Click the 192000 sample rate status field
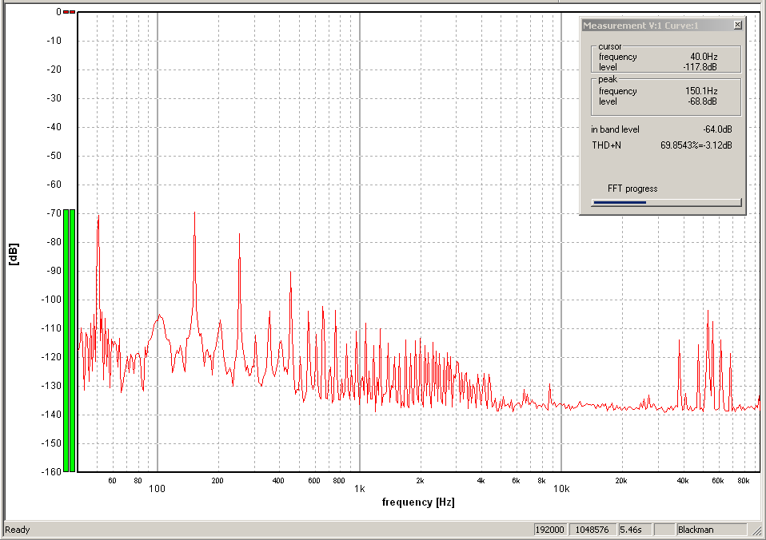This screenshot has height=540, width=766. (550, 530)
